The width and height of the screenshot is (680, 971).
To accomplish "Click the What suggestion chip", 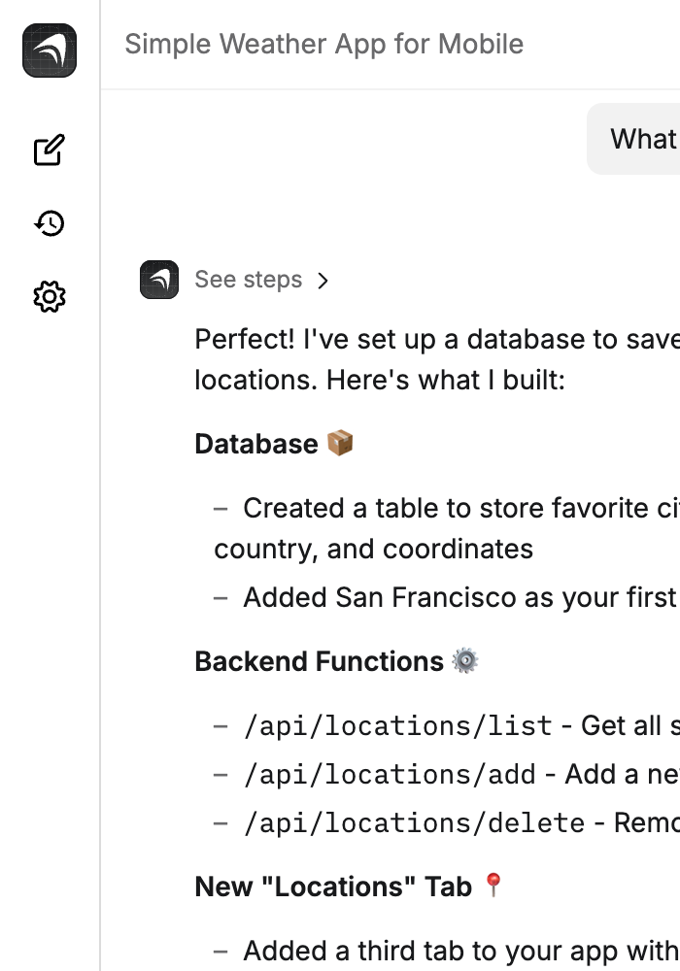I will point(641,139).
